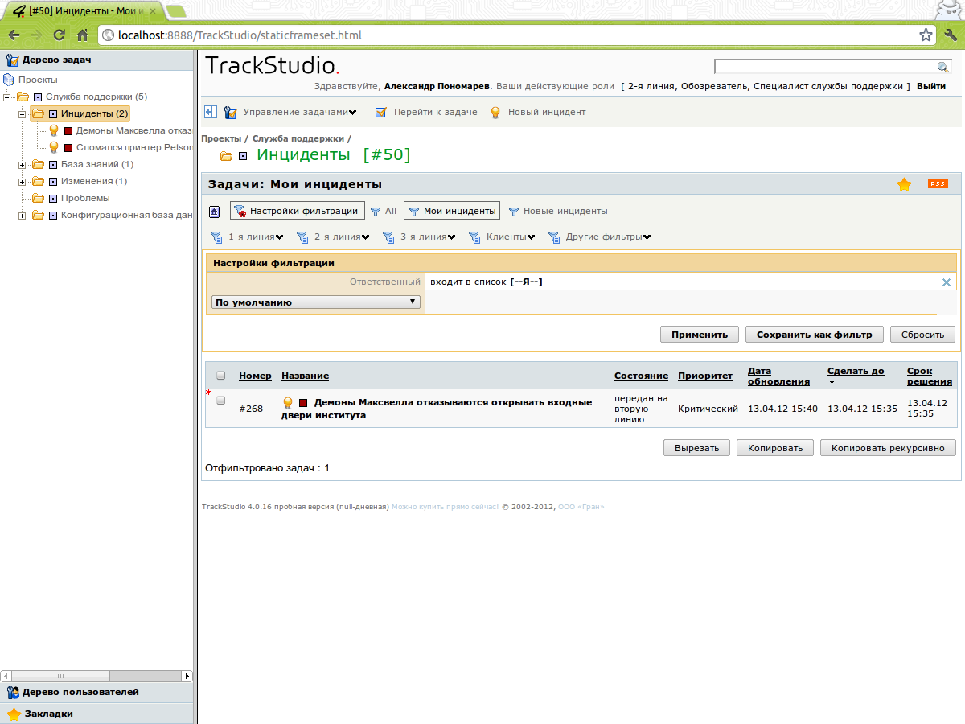Sort the table by the Приоритет column
Viewport: 965px width, 724px height.
pos(705,376)
